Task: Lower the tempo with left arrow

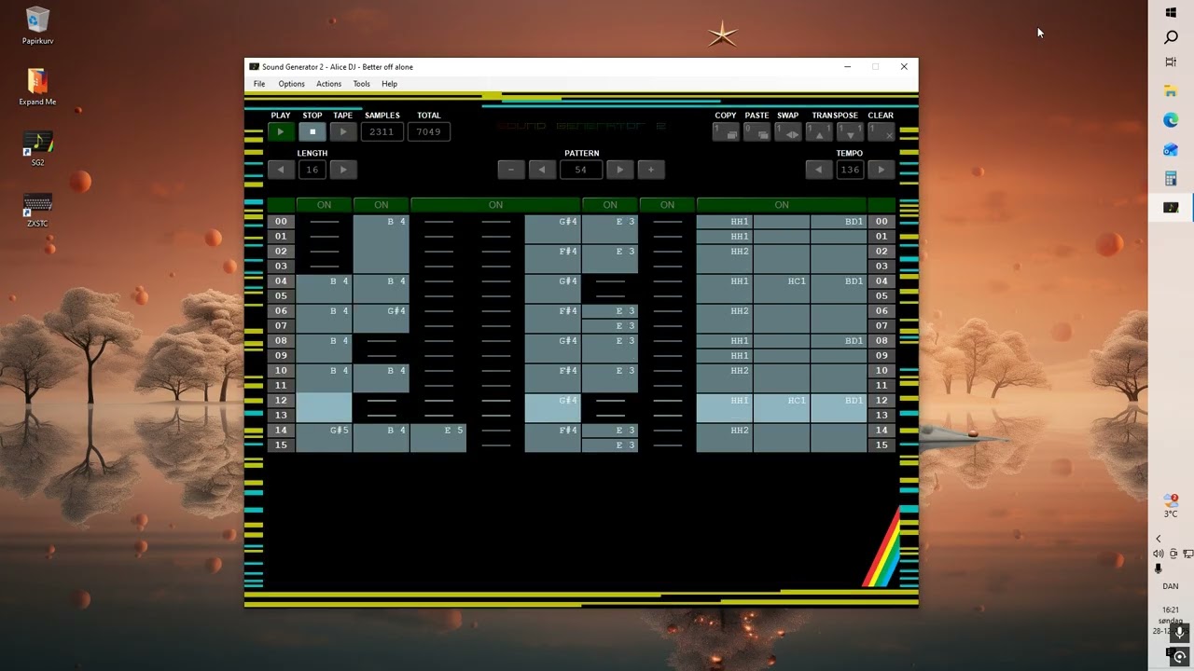Action: coord(819,170)
